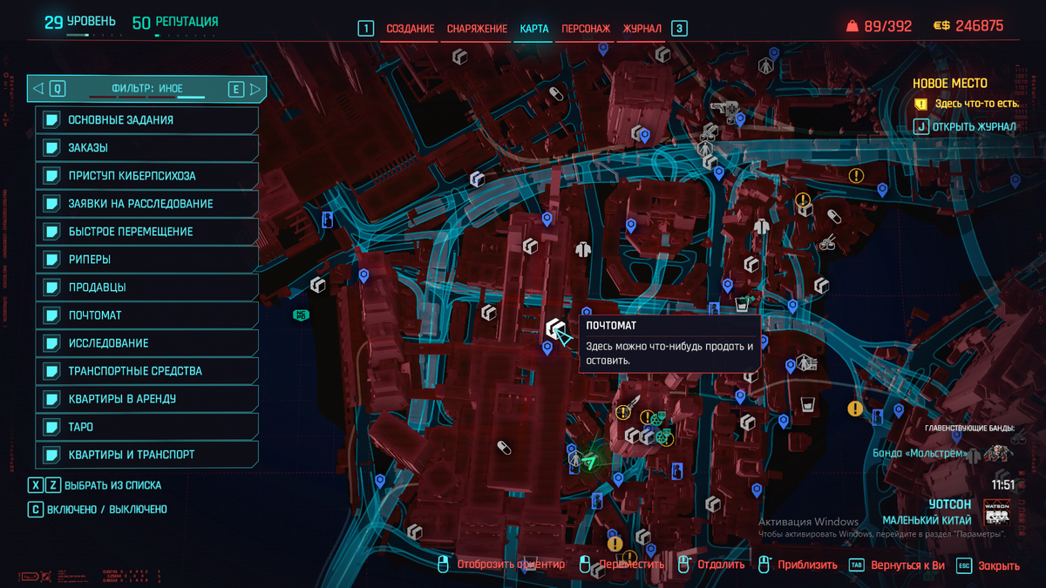
Task: Toggle the Продавцы filter checkbox
Action: [52, 287]
